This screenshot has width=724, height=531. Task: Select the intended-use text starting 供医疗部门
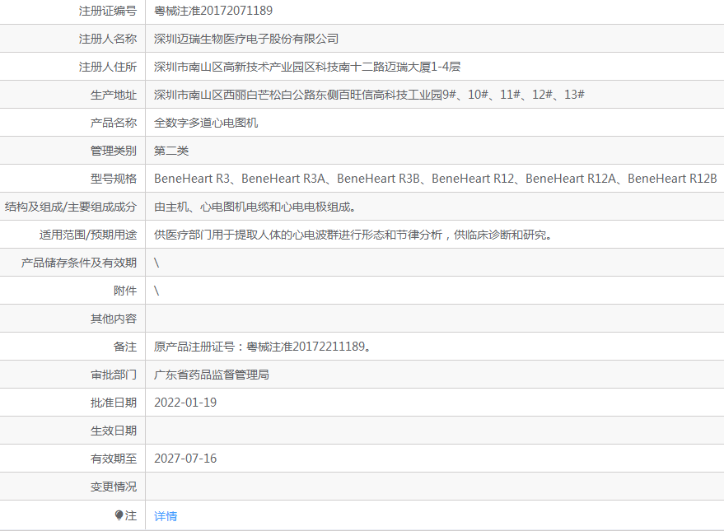pos(353,235)
